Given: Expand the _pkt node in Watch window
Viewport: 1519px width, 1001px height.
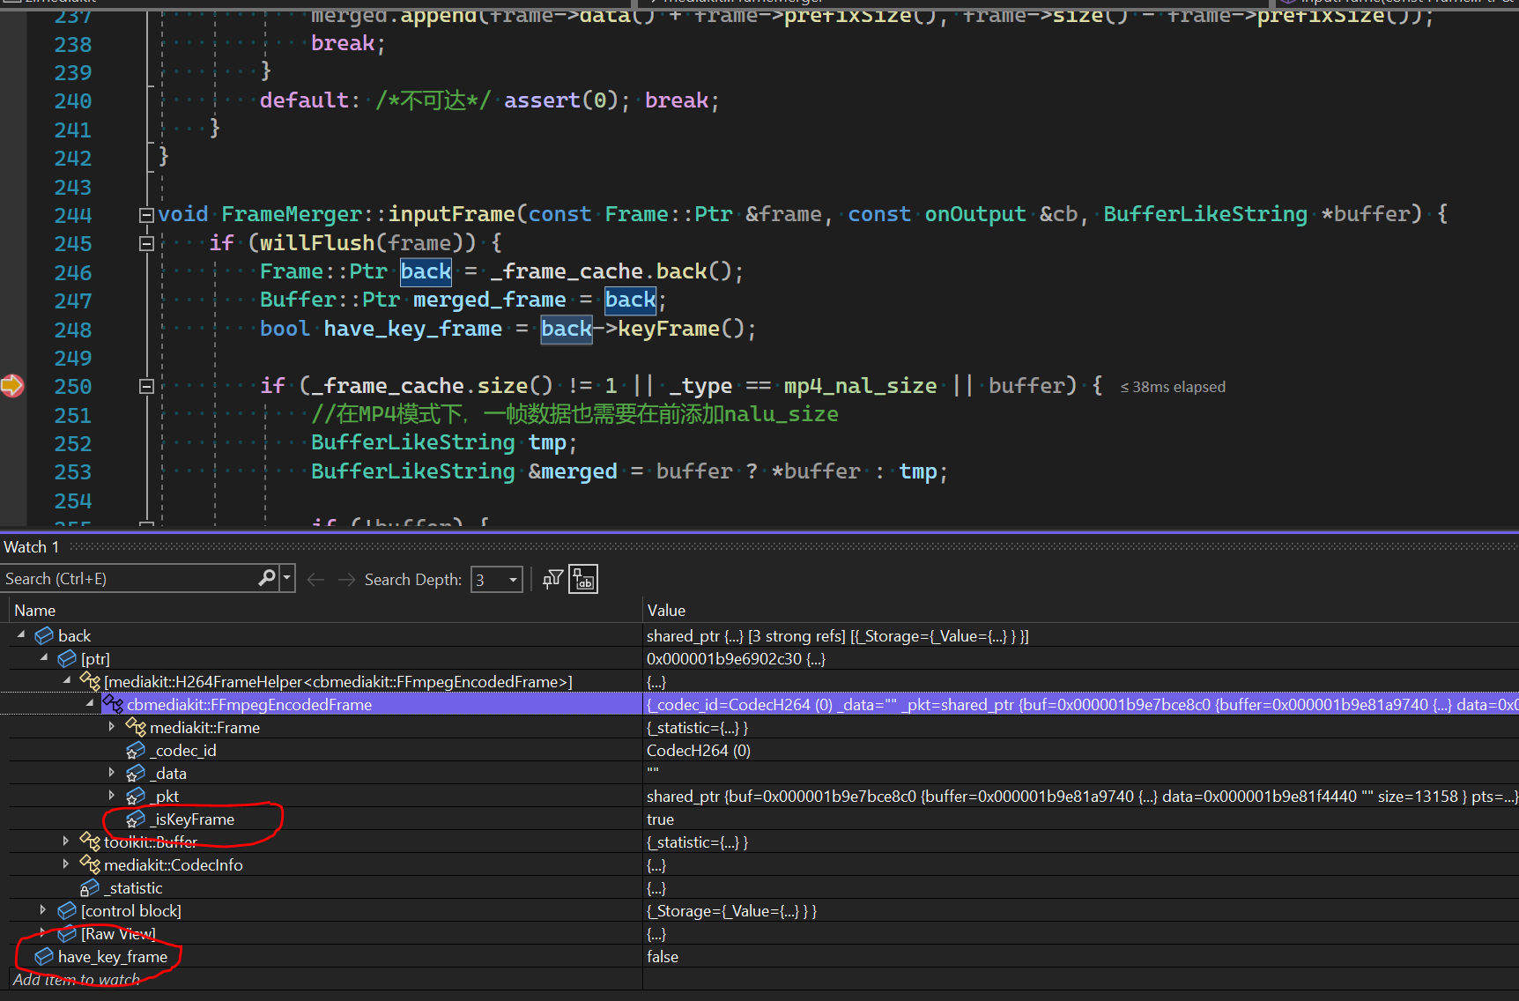Looking at the screenshot, I should [x=111, y=796].
